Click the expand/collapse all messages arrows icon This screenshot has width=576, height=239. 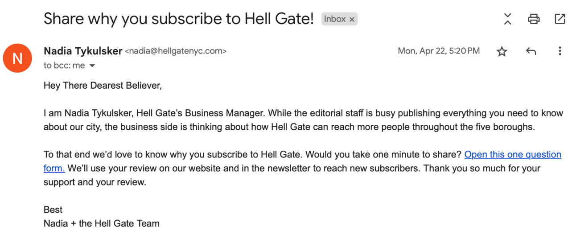(x=507, y=19)
